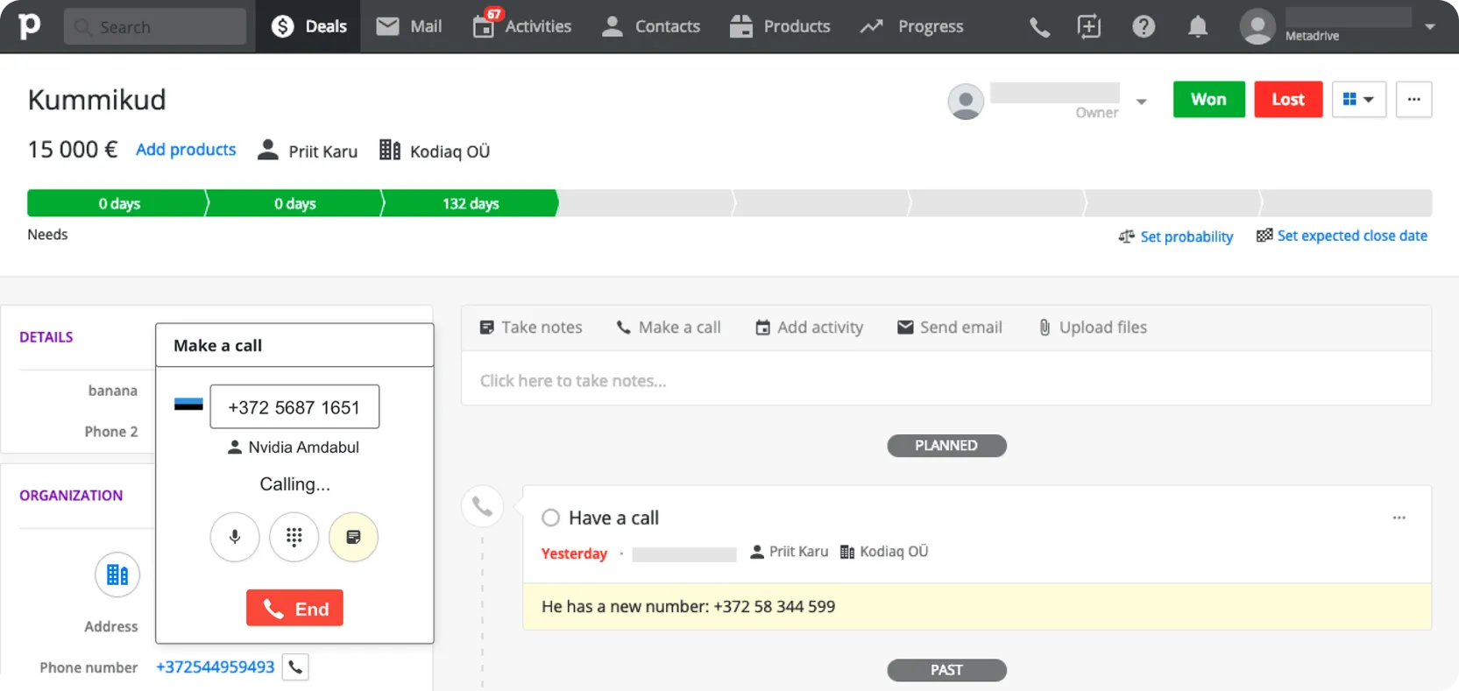Click Add products link
This screenshot has width=1459, height=691.
click(x=186, y=150)
